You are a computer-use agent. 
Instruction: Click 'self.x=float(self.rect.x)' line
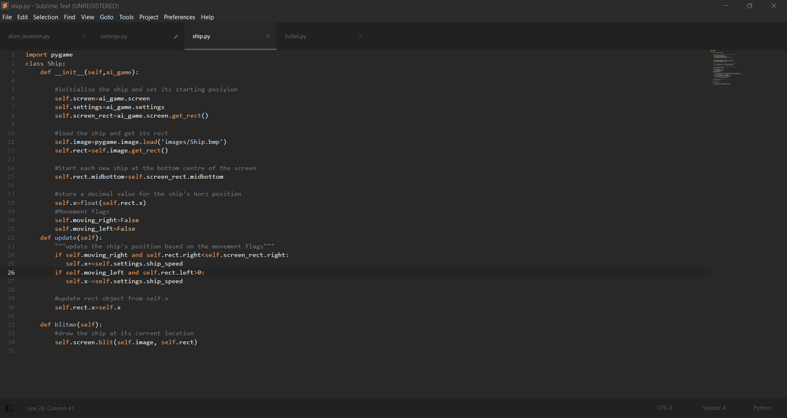click(101, 203)
